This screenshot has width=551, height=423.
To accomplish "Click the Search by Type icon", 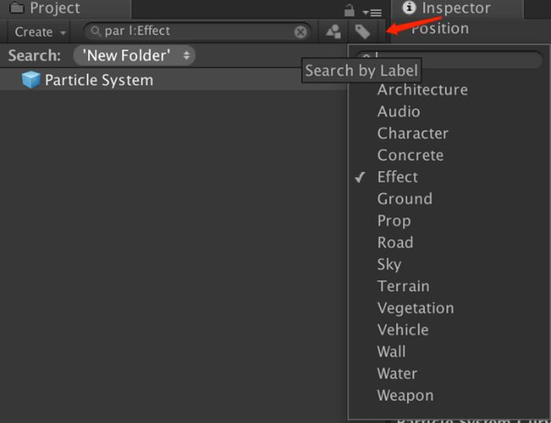I will (334, 32).
